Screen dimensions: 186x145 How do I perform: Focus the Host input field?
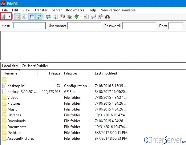pos(29,26)
